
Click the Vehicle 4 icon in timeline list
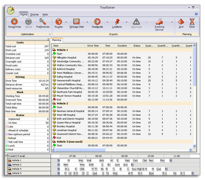[10, 169]
